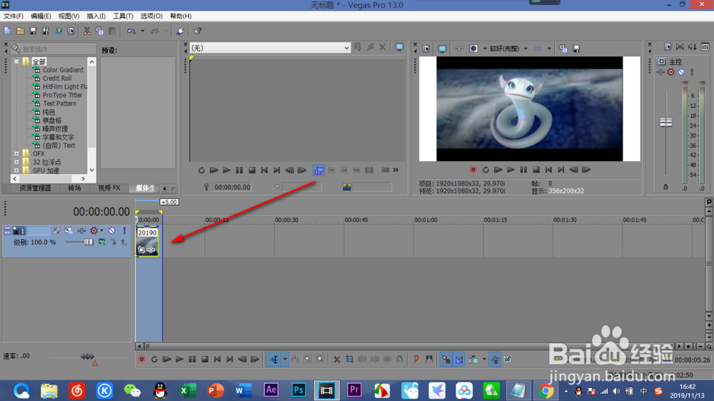Mute track 1 with the mute icon
This screenshot has width=714, height=401.
pos(111,230)
